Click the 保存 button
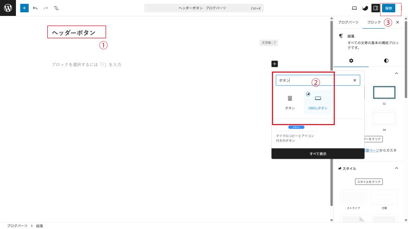 pos(388,8)
